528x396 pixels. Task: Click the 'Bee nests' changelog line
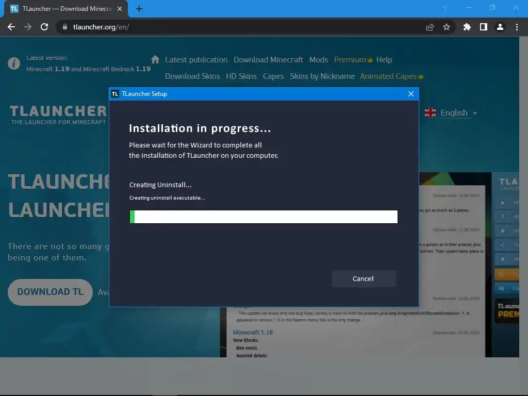246,348
